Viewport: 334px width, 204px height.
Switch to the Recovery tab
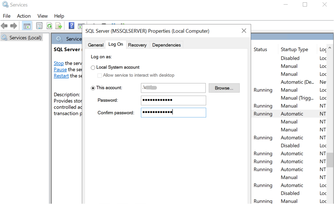click(137, 45)
